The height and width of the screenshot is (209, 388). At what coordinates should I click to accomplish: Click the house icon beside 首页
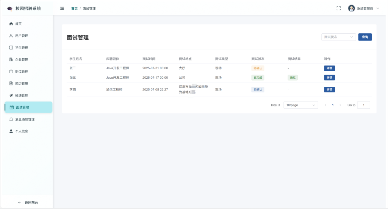pos(11,24)
